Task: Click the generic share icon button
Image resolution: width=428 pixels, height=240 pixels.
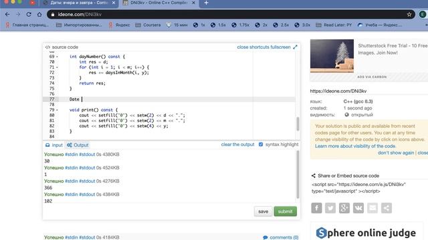Action: (x=387, y=208)
